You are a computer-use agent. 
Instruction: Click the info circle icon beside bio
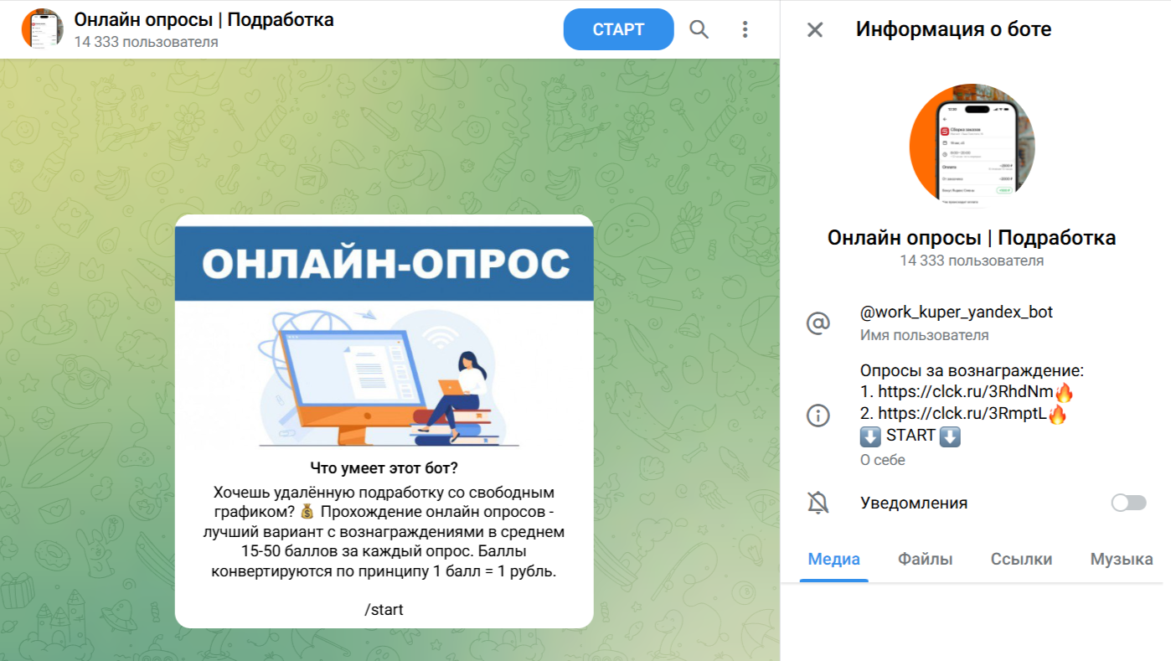[x=818, y=416]
